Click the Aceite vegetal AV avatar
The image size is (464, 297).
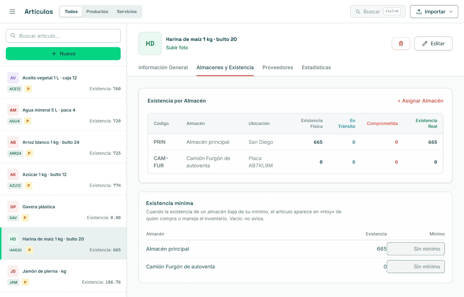[x=13, y=78]
